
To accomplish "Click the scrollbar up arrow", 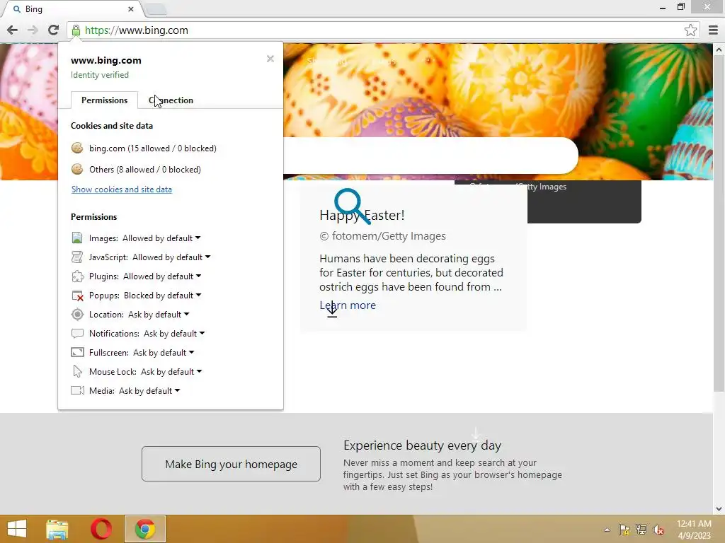I will coord(719,49).
